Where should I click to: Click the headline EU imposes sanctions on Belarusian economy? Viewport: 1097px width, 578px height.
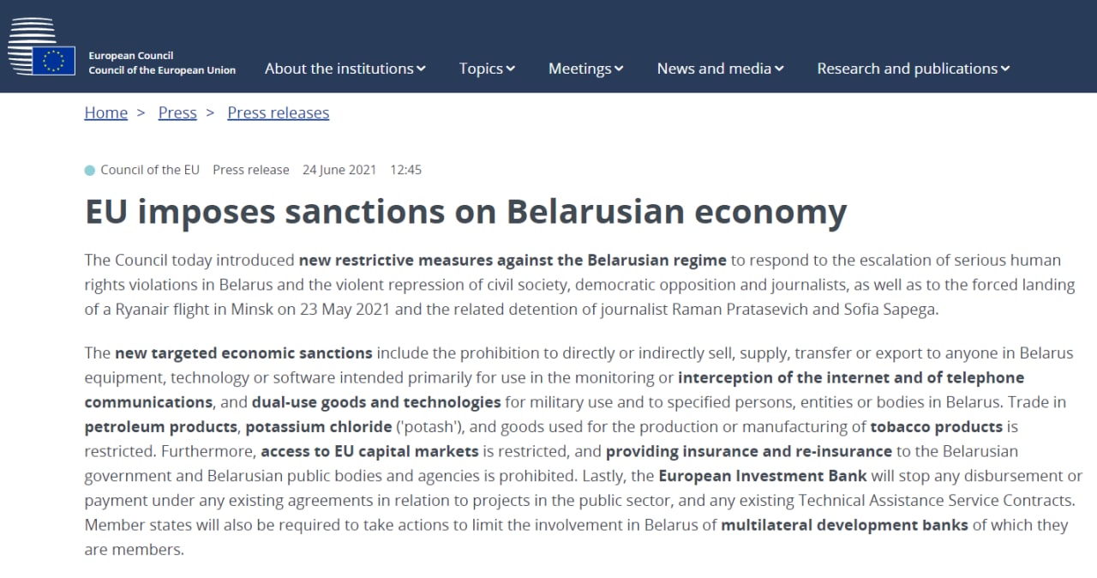tap(465, 211)
